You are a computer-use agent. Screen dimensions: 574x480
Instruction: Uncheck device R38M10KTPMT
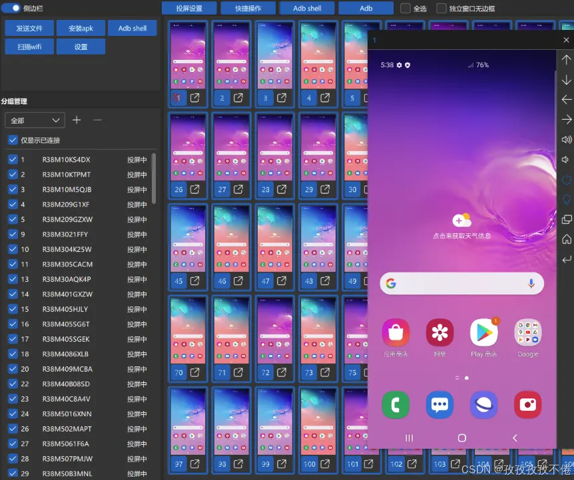point(13,174)
